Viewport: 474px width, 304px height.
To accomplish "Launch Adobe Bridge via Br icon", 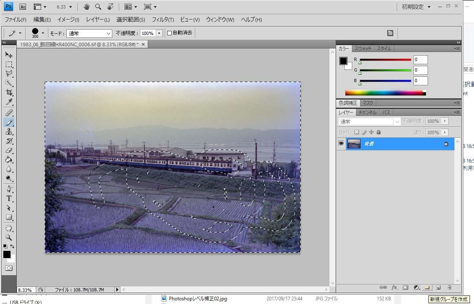I will click(x=23, y=7).
